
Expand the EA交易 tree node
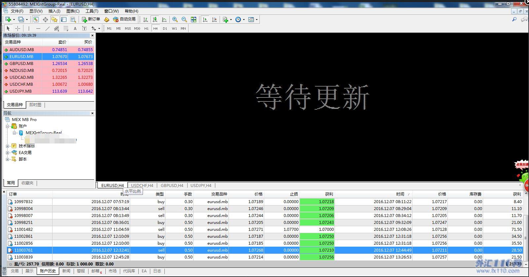[7, 152]
